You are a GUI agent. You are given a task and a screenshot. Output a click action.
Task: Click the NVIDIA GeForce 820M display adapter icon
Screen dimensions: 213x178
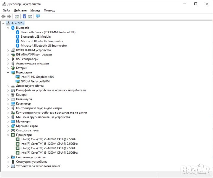[x=17, y=81]
